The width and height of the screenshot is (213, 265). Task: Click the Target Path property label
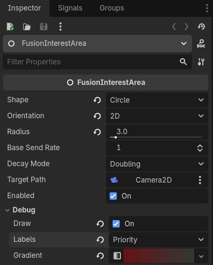26,180
